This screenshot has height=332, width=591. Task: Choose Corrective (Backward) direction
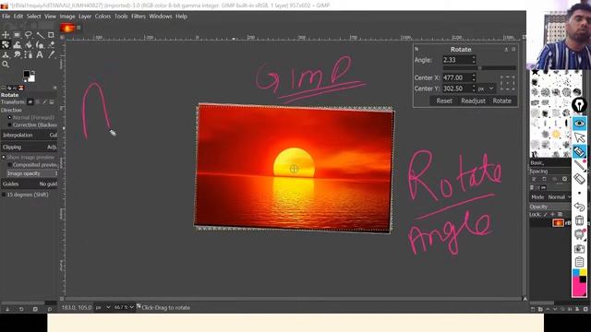click(33, 125)
